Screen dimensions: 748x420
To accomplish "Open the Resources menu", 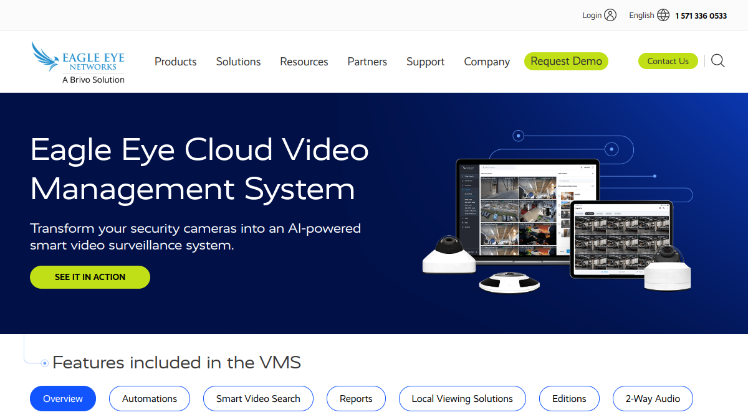I will pos(304,62).
